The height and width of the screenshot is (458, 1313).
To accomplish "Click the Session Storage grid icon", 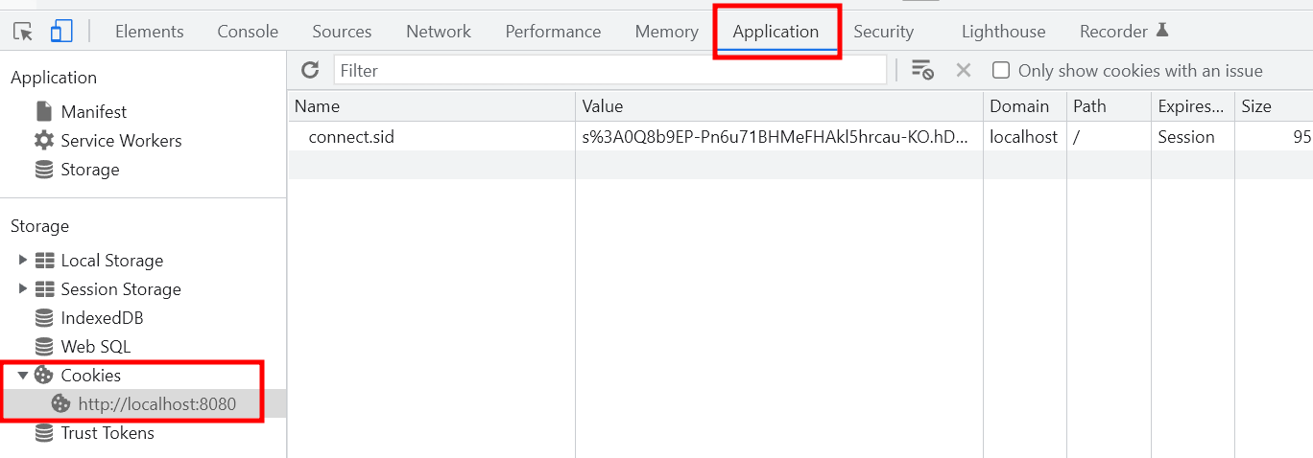I will point(44,288).
